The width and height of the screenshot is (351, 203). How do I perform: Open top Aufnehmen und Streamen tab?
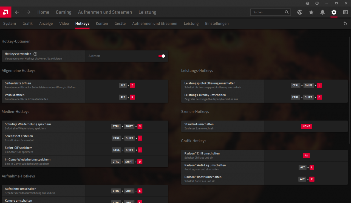point(105,12)
